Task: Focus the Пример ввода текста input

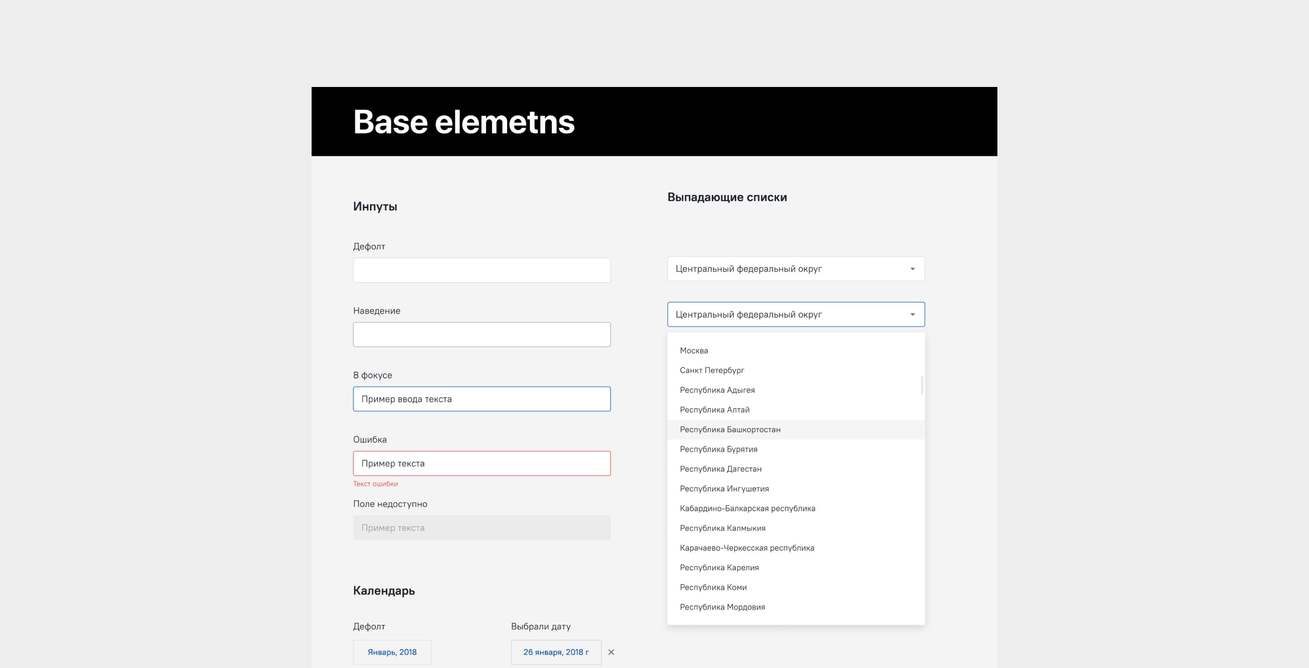Action: (481, 399)
